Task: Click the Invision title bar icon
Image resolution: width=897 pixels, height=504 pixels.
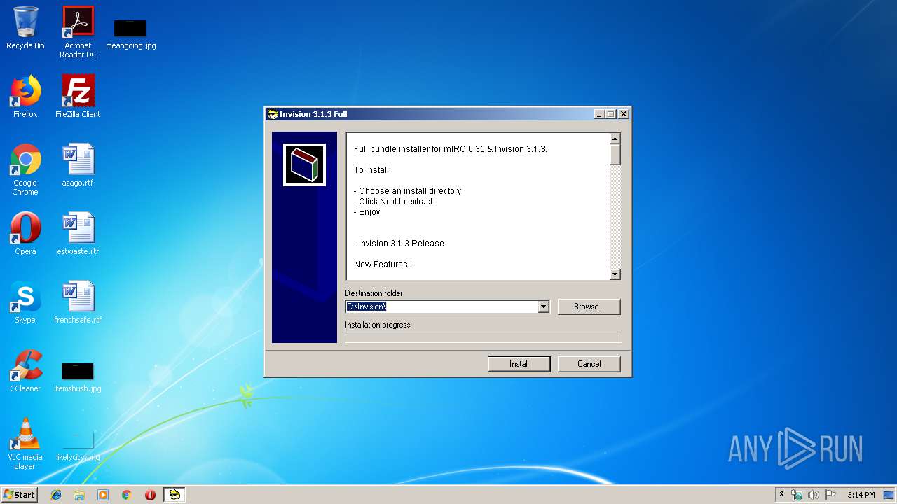Action: coord(273,114)
